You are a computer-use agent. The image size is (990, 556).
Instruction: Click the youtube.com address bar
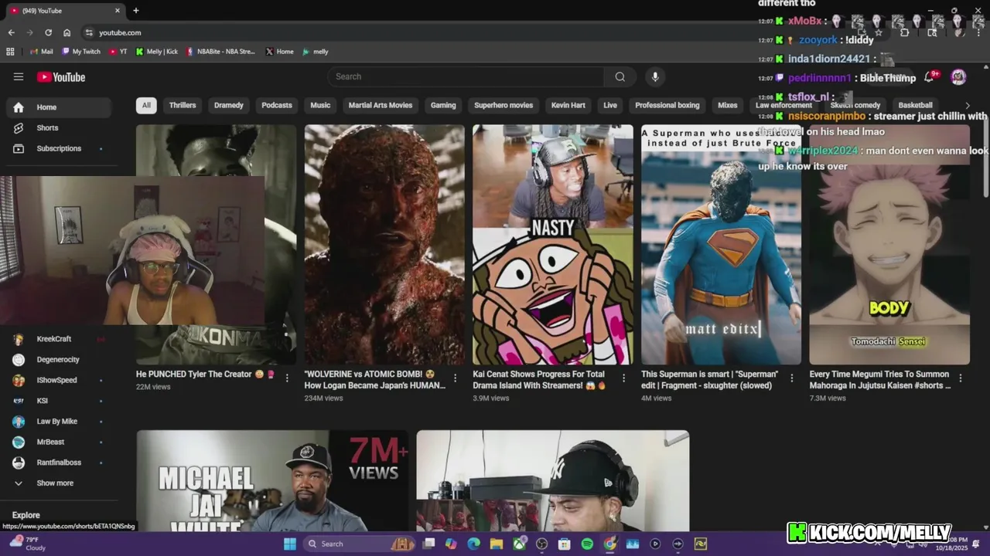point(418,32)
